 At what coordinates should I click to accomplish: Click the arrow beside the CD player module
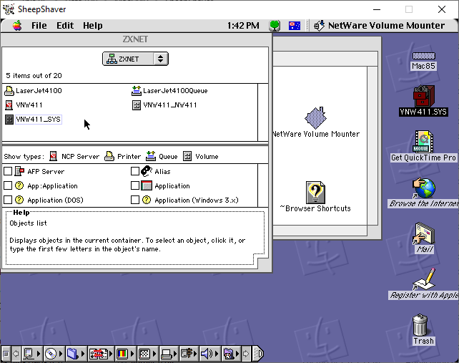(x=61, y=354)
